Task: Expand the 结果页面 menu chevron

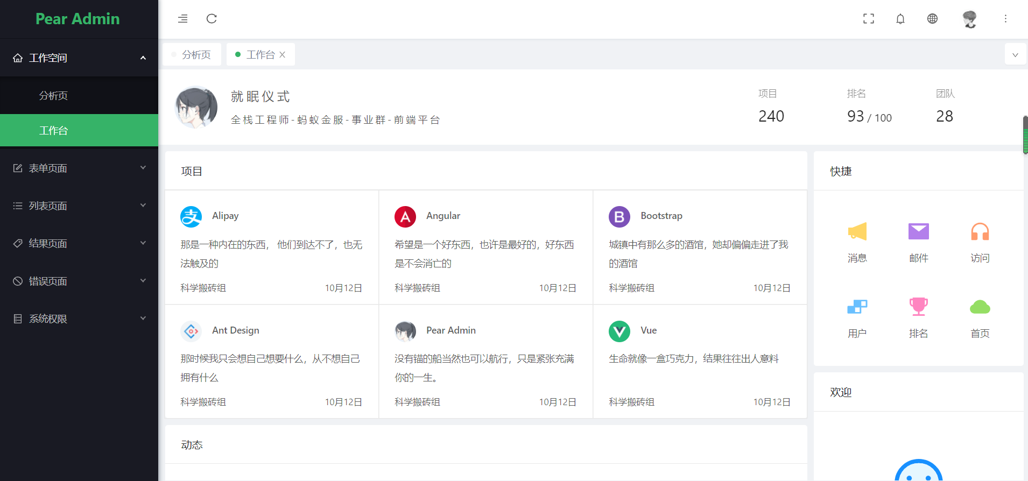Action: [143, 243]
